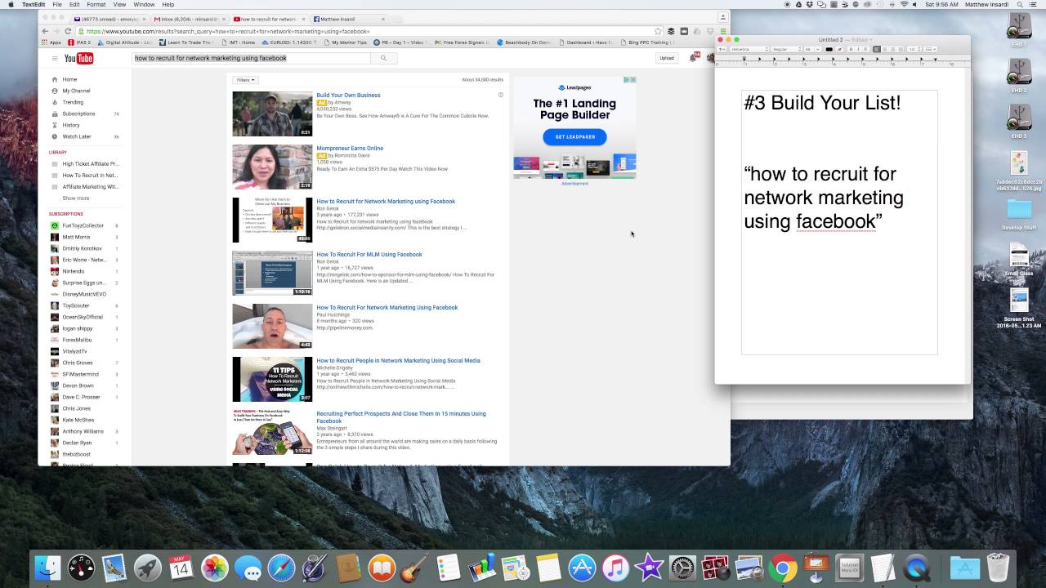Open the Chrome hamburger menu

coord(722,31)
